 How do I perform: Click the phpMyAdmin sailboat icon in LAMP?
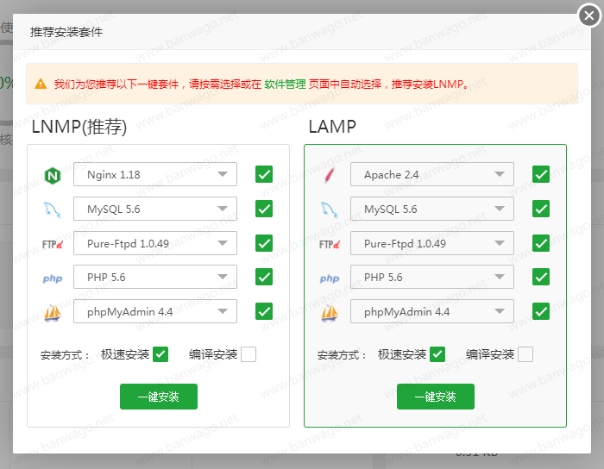(x=329, y=312)
